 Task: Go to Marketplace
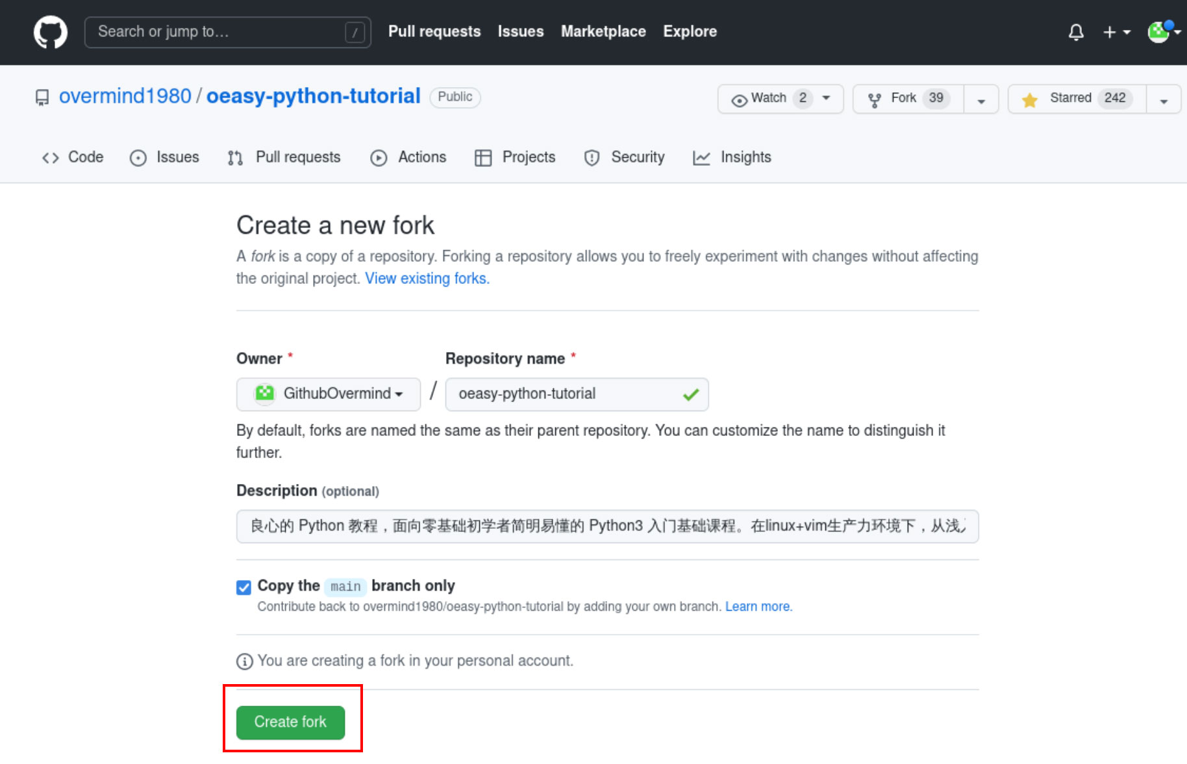[603, 31]
